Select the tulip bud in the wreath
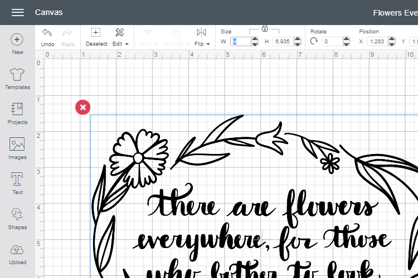 [271, 138]
